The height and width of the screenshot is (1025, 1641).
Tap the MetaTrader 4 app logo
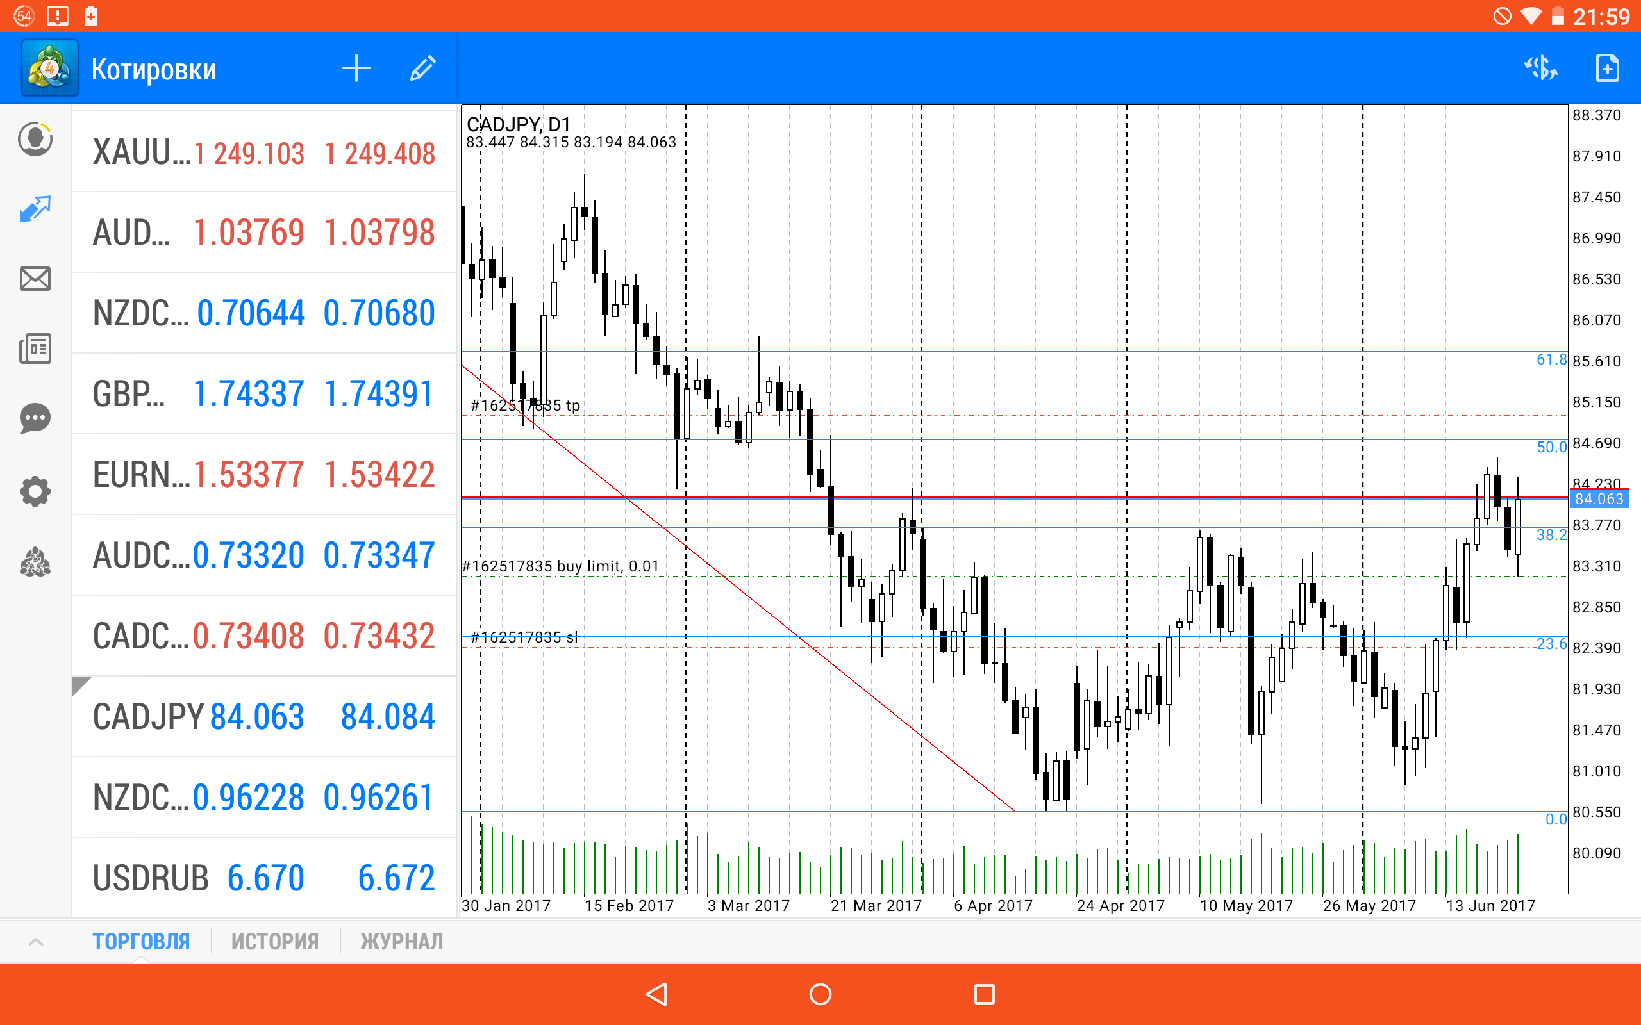click(x=49, y=69)
